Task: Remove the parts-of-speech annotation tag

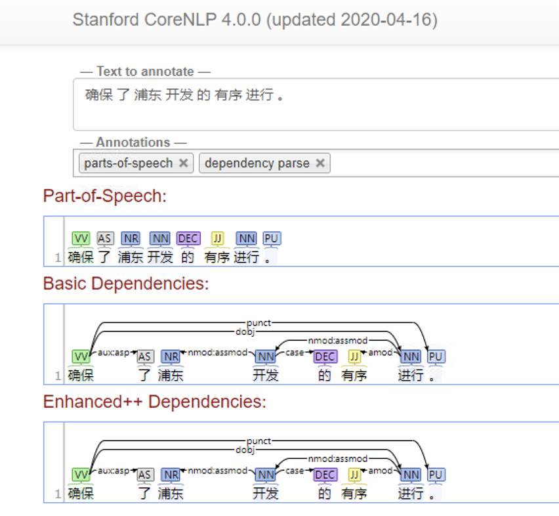Action: [x=184, y=163]
